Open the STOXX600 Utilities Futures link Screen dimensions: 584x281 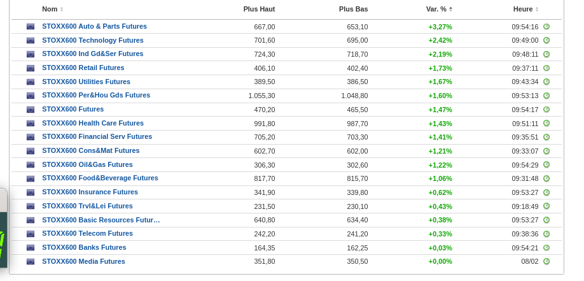click(x=86, y=82)
